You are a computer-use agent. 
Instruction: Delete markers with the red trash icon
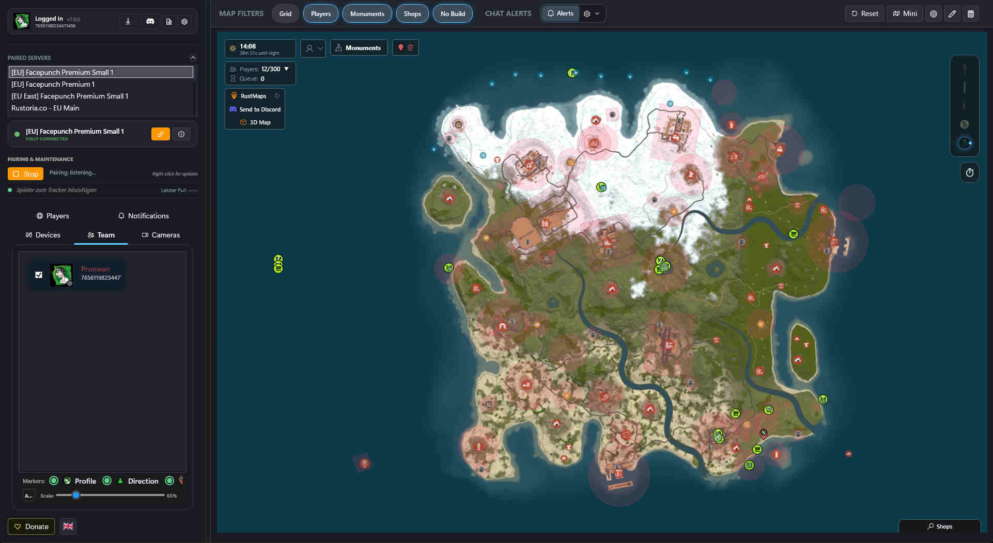[x=411, y=47]
